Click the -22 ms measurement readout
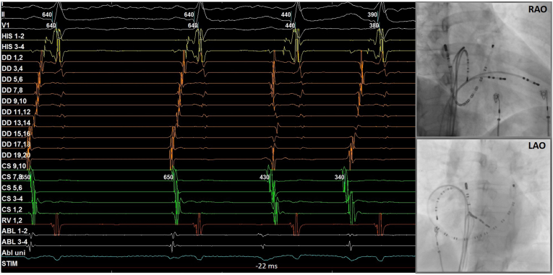553x275 pixels. point(266,267)
